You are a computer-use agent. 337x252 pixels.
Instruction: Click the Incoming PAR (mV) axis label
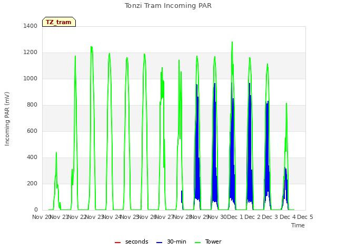(x=7, y=119)
